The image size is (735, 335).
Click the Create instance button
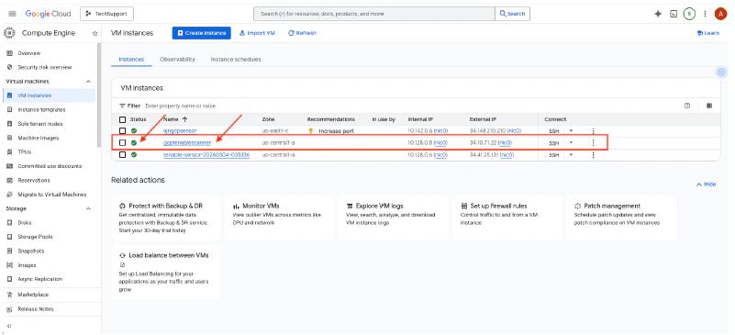tap(202, 33)
